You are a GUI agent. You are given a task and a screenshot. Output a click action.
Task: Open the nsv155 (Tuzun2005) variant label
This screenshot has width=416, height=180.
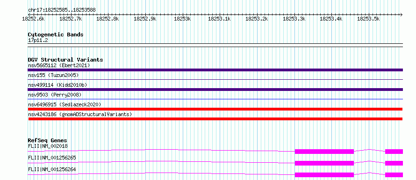53,75
